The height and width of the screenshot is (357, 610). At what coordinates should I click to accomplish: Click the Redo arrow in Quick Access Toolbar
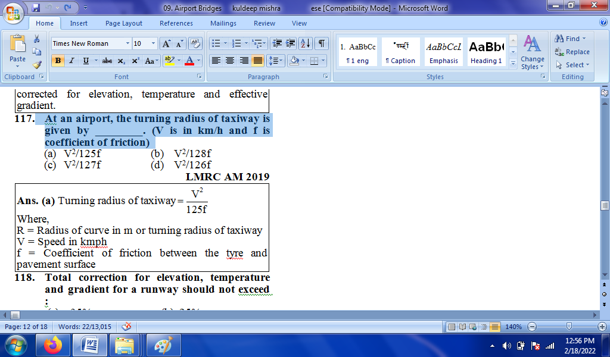[x=68, y=7]
